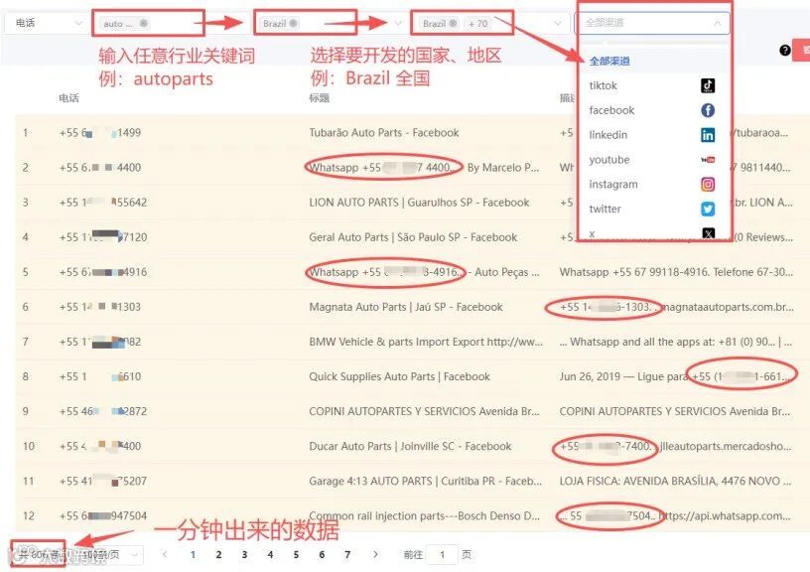Expand the region selector showing +70
Screen dimensions: 810x572
tap(558, 23)
